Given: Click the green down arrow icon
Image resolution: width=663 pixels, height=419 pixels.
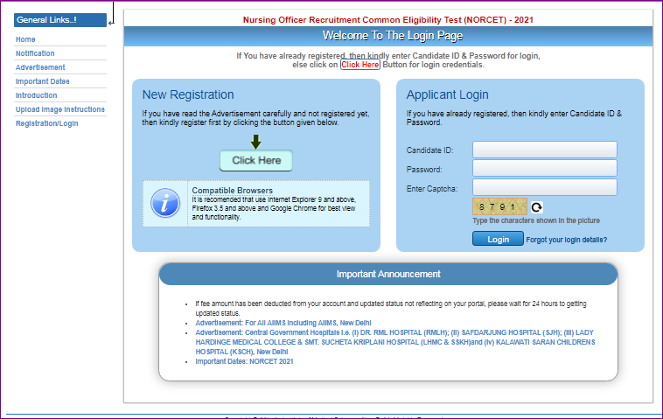Looking at the screenshot, I should pyautogui.click(x=255, y=142).
